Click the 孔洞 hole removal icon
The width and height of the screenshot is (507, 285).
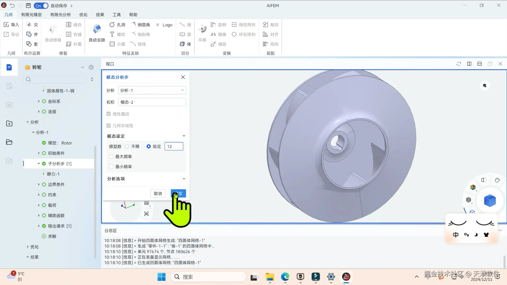(x=112, y=25)
